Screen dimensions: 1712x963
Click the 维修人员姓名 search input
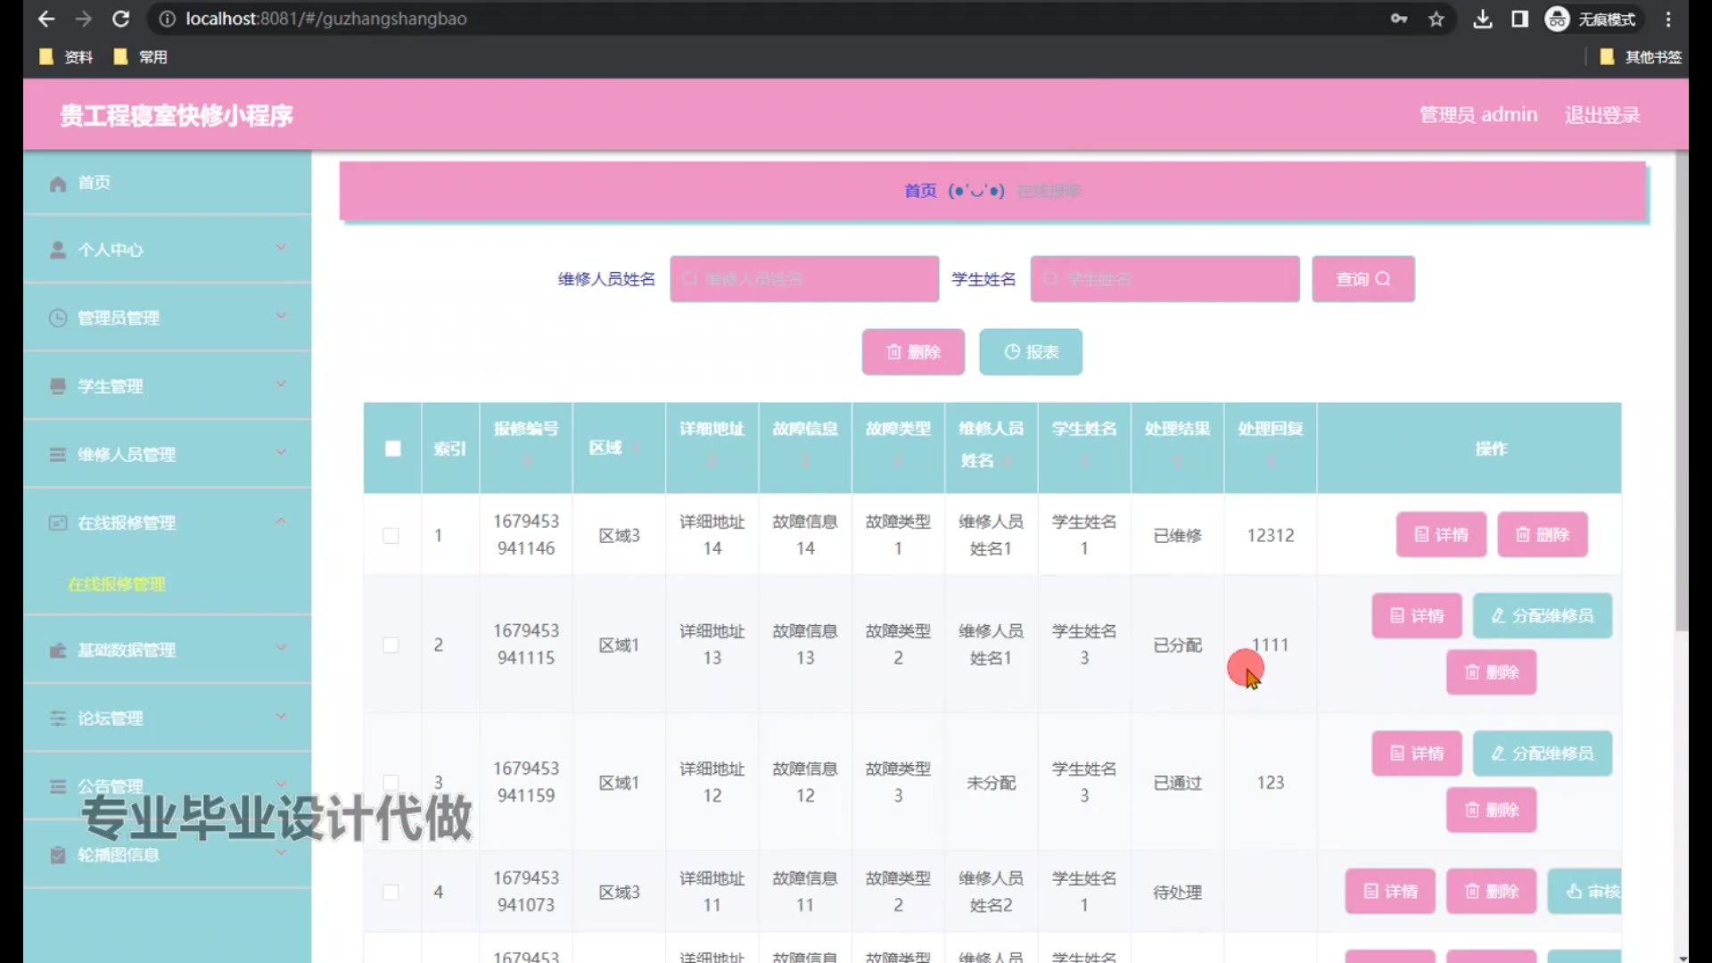pos(804,279)
